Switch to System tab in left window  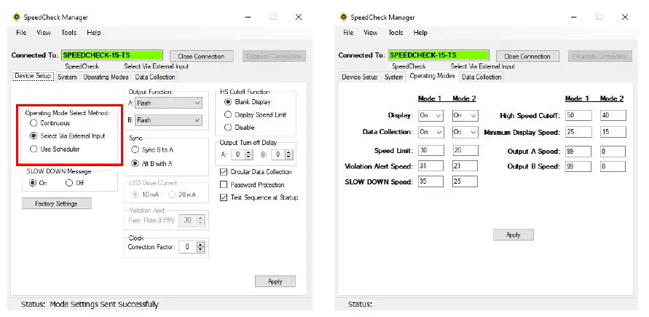(67, 77)
